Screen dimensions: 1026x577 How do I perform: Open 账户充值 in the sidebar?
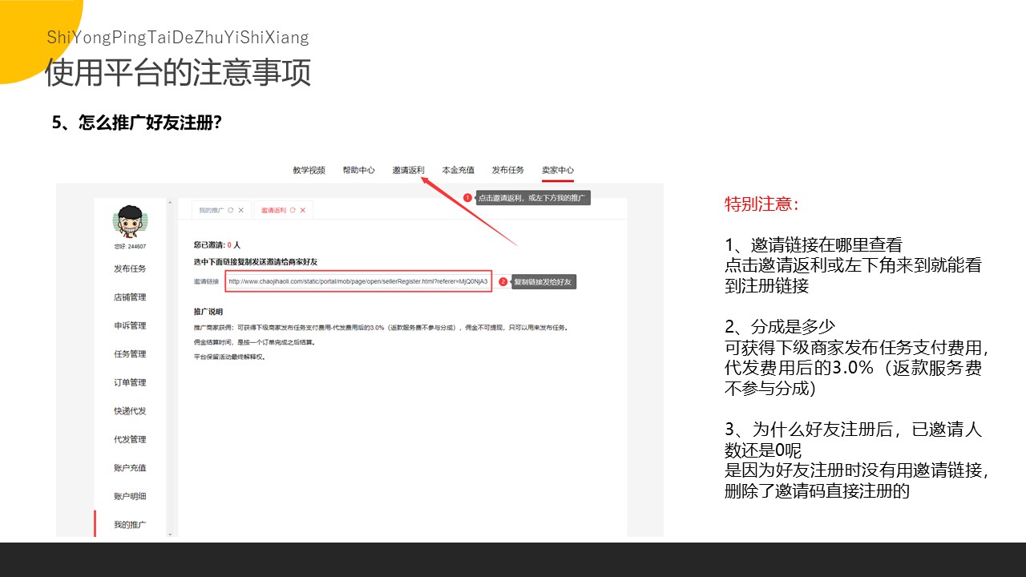(x=130, y=468)
